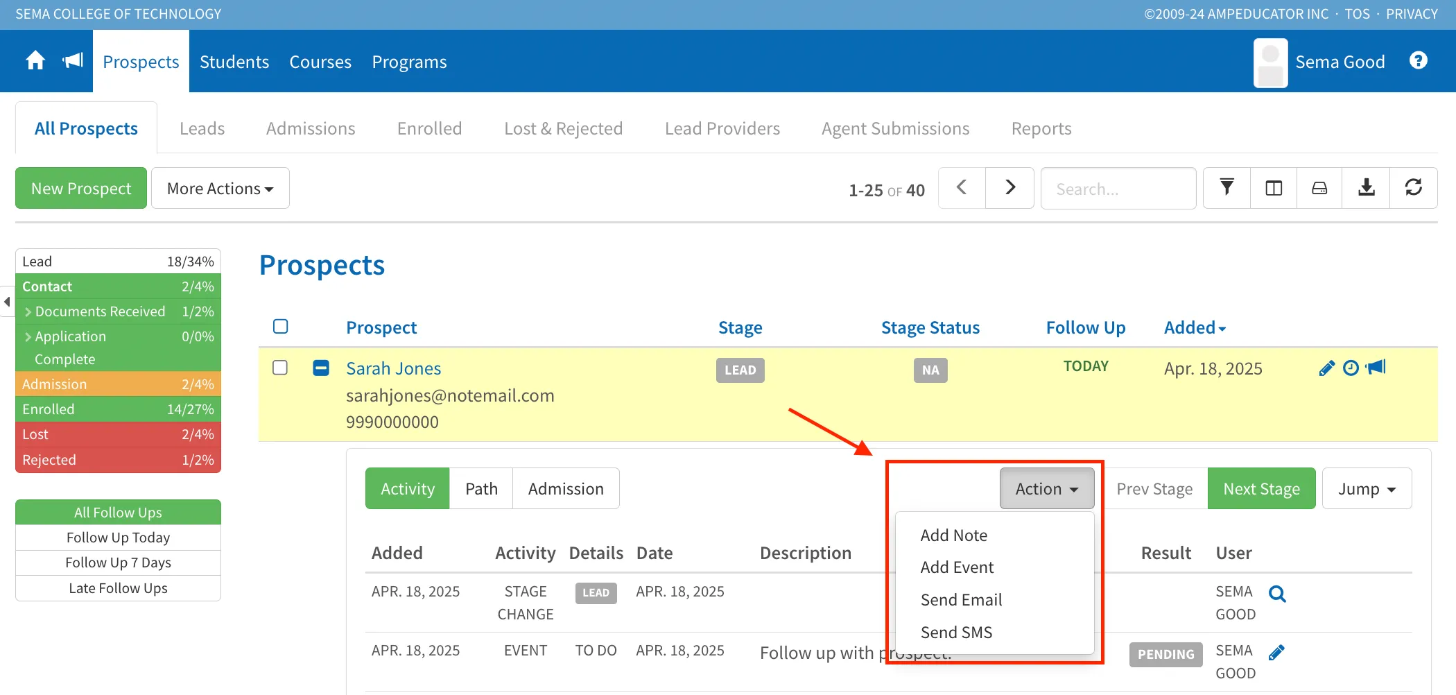Image resolution: width=1456 pixels, height=695 pixels.
Task: Open the Sarah Jones prospect link
Action: click(x=394, y=368)
